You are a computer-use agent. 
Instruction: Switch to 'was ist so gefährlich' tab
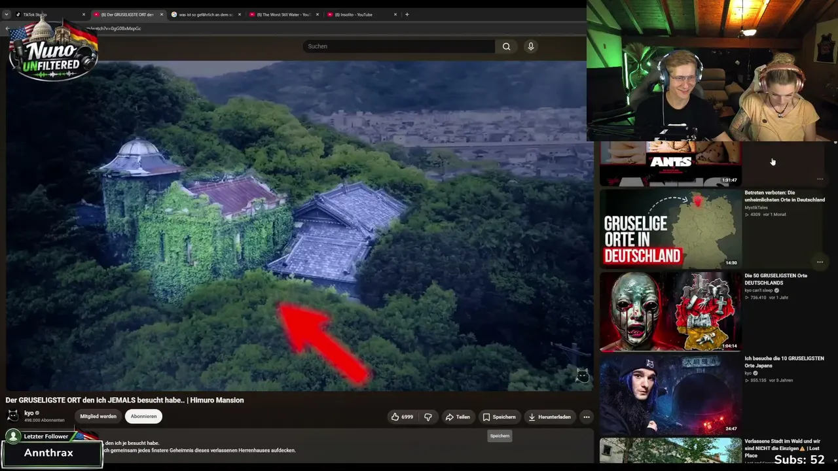point(205,14)
